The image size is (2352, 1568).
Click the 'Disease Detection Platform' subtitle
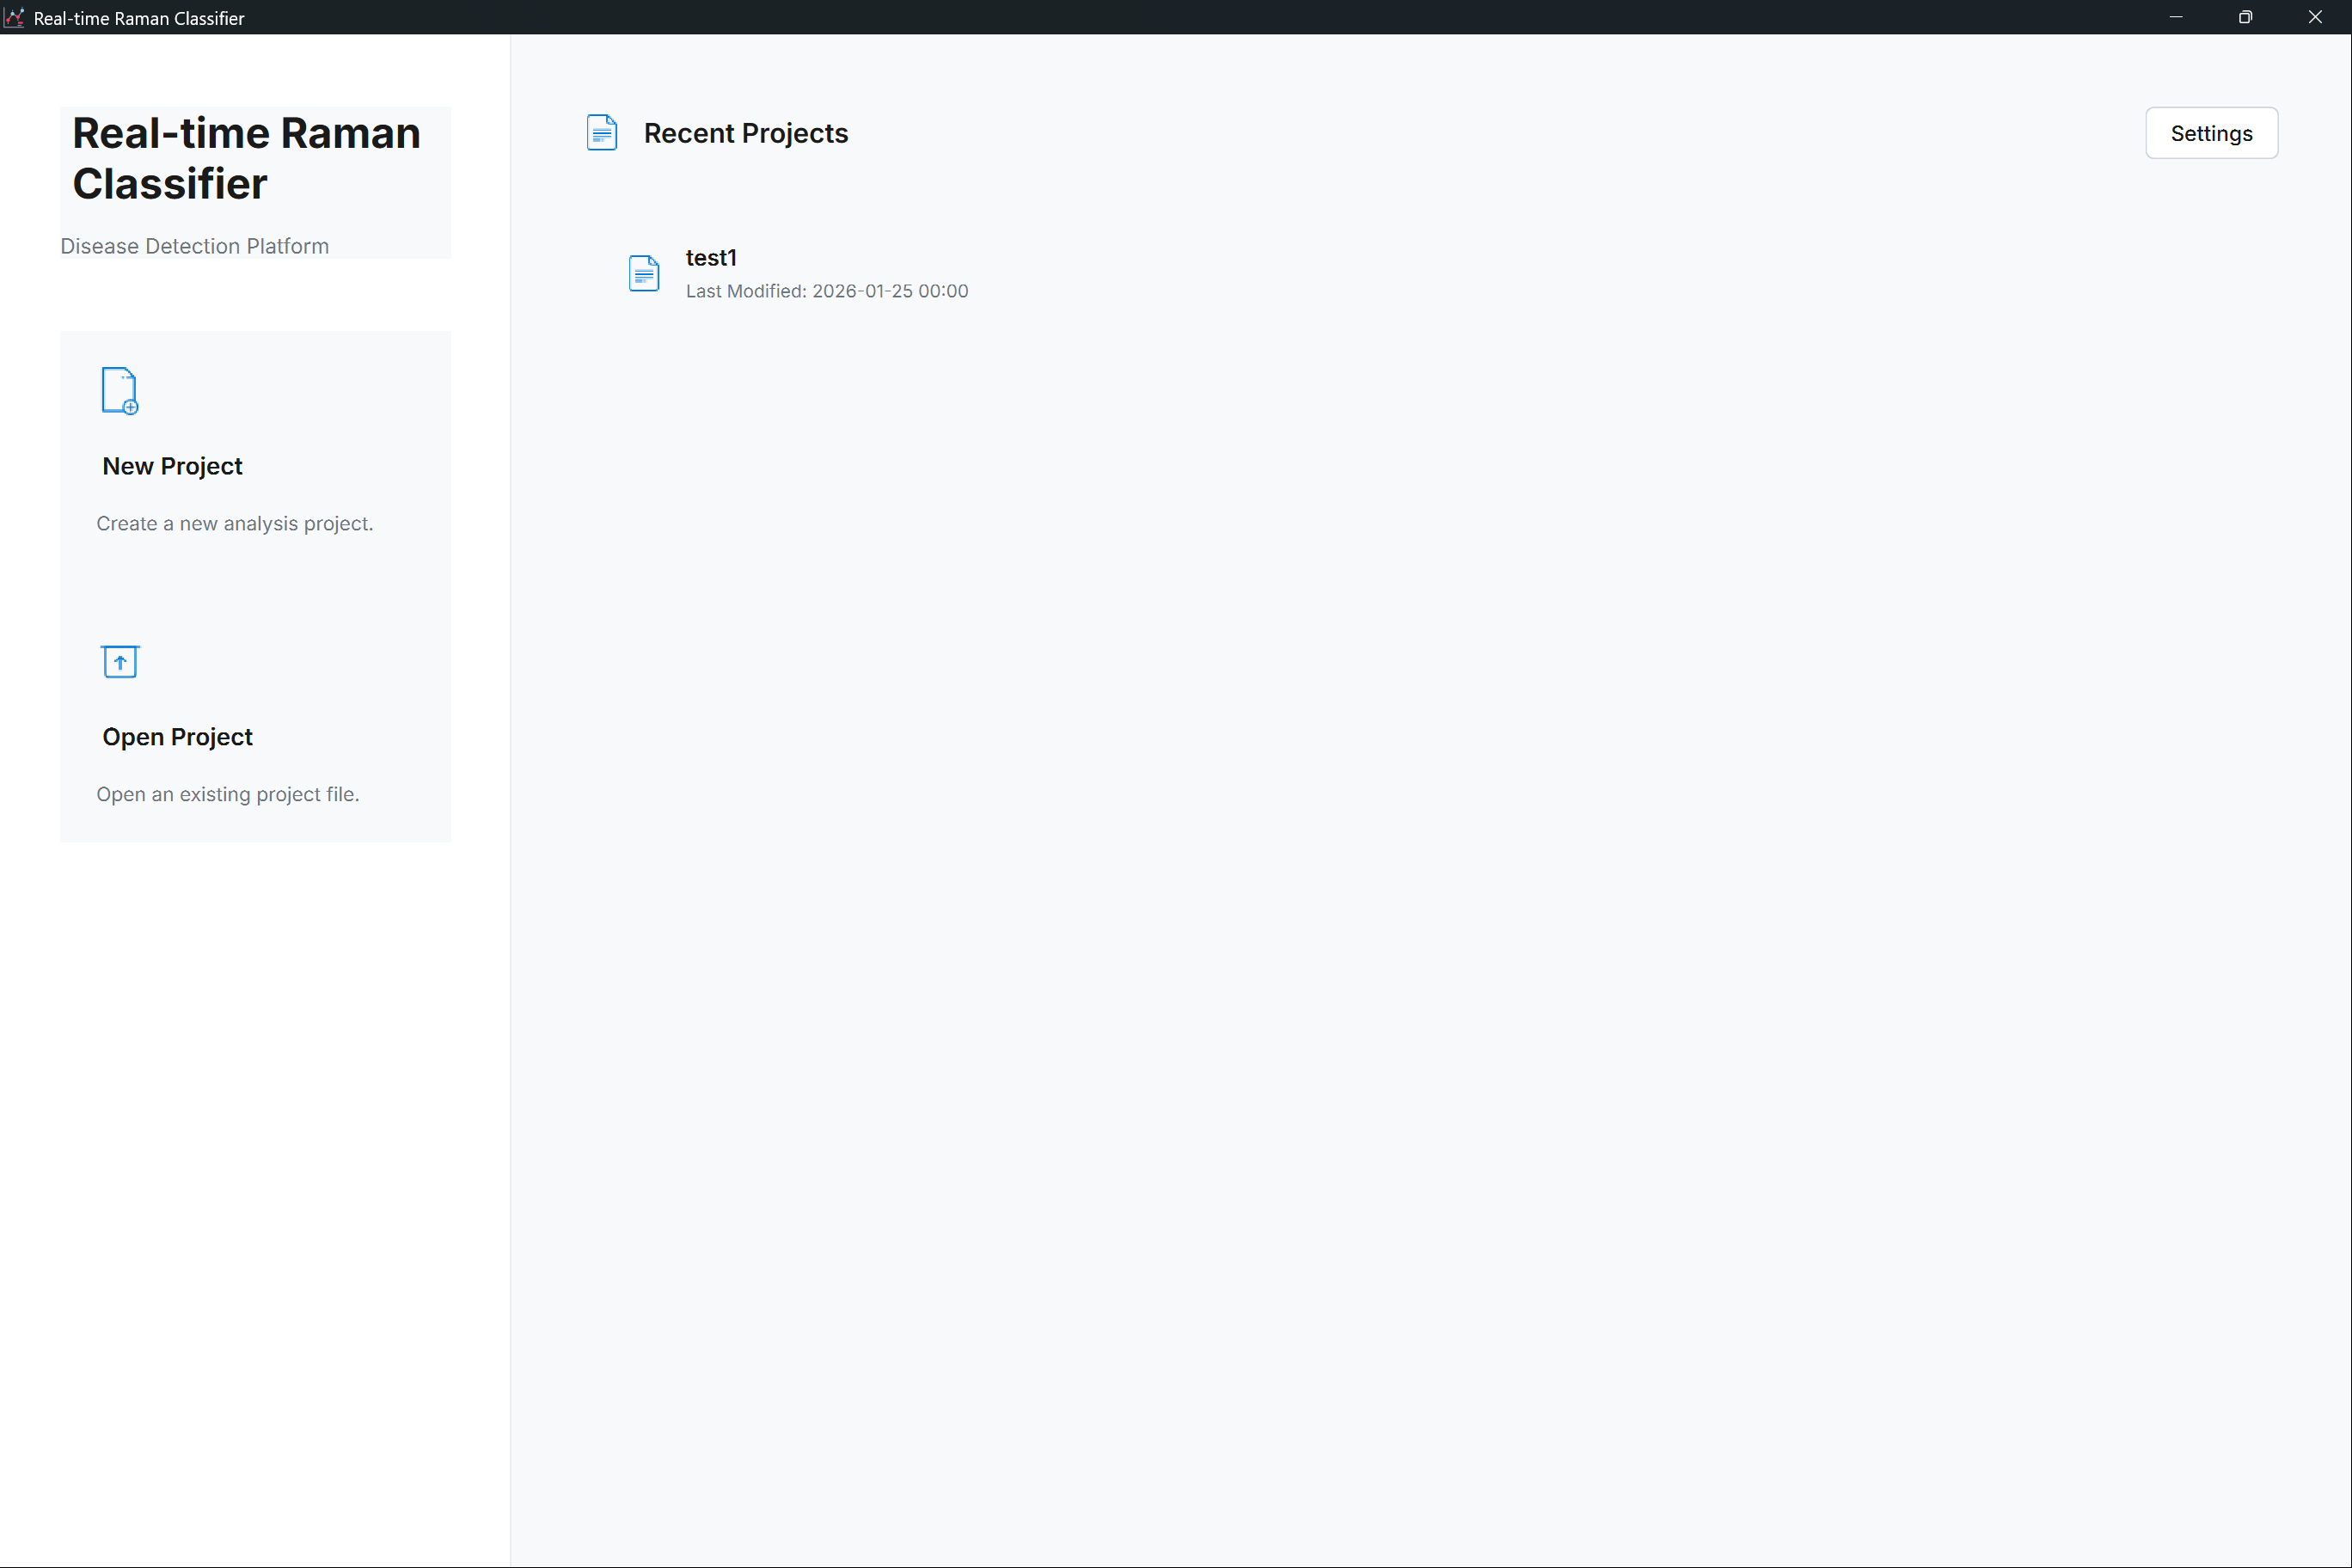194,246
